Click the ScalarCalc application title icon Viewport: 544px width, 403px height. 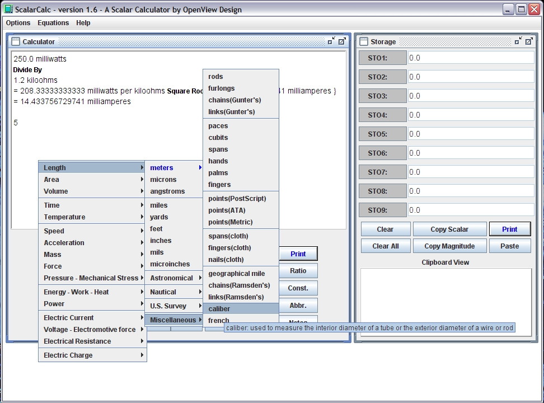pos(8,9)
